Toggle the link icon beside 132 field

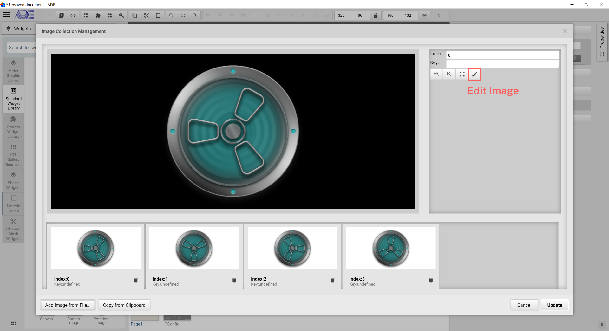click(x=424, y=16)
